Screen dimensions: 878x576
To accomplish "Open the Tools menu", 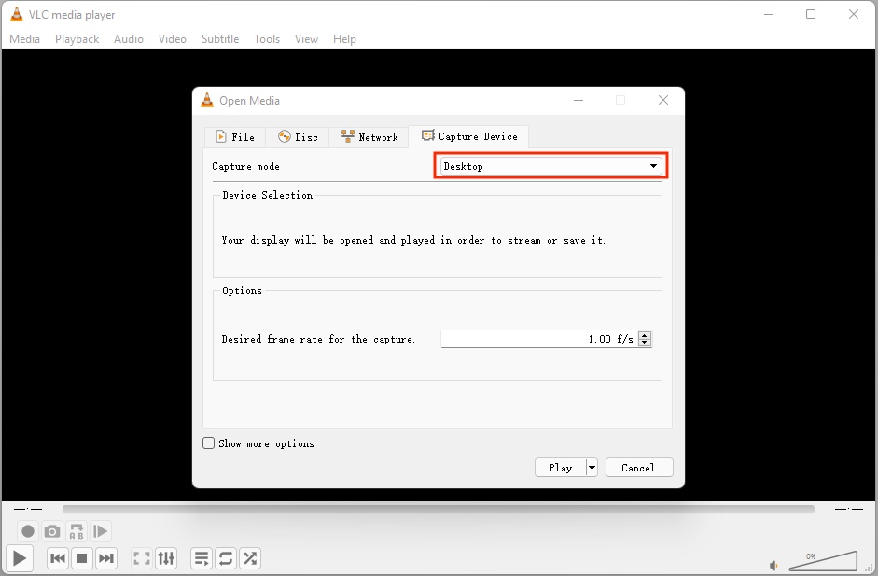I will pyautogui.click(x=267, y=39).
